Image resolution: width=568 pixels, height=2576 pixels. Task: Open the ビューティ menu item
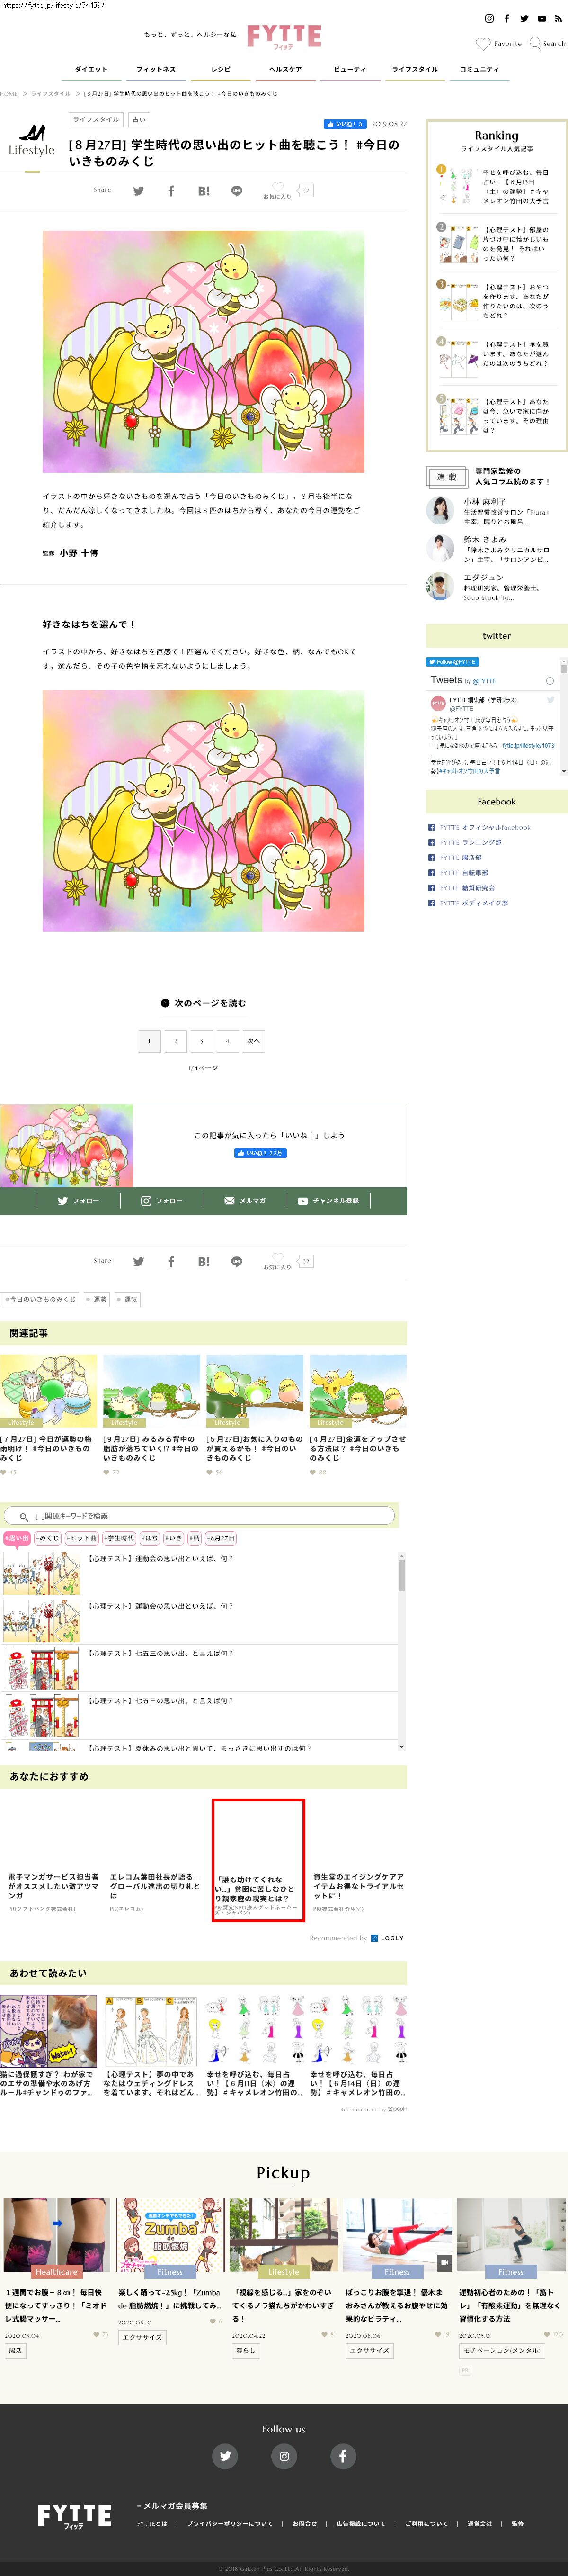tap(349, 69)
